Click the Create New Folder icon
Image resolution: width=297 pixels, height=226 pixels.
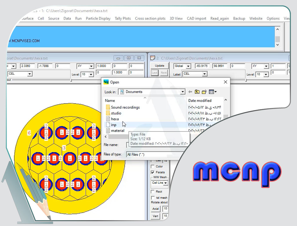coord(204,92)
